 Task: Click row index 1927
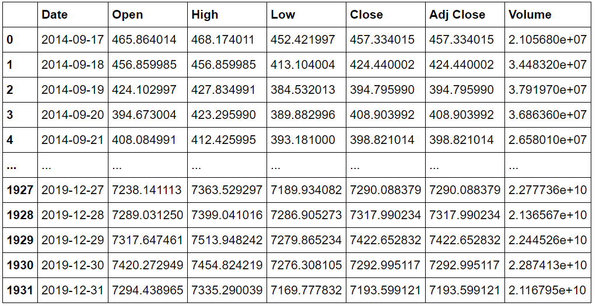(20, 189)
